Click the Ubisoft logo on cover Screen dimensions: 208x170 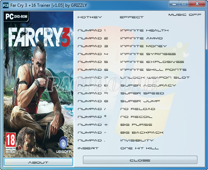pyautogui.click(x=63, y=145)
